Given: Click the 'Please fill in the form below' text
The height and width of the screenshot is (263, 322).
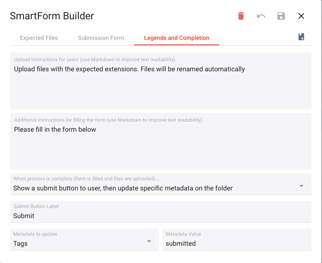Looking at the screenshot, I should 55,130.
